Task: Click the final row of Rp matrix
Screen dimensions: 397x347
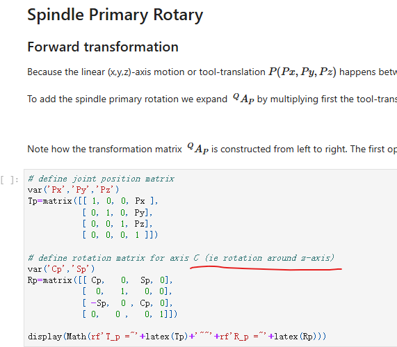Action: click(130, 314)
